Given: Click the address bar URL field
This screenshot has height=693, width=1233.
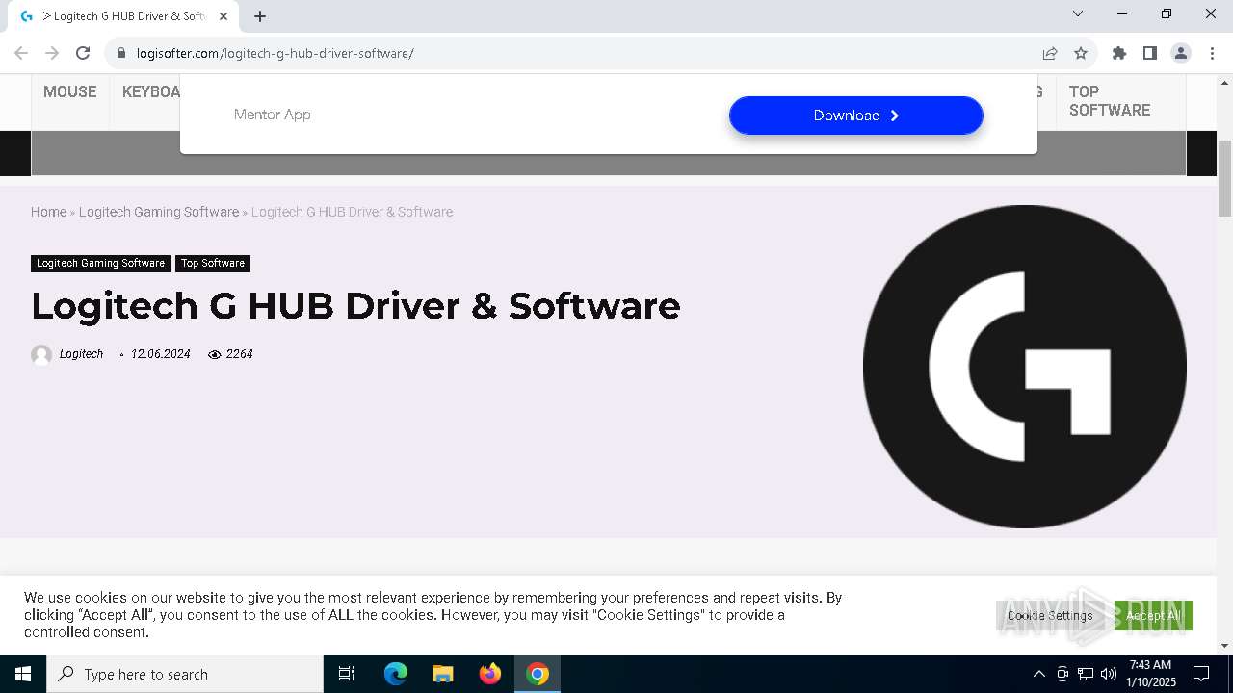Looking at the screenshot, I should pos(578,53).
